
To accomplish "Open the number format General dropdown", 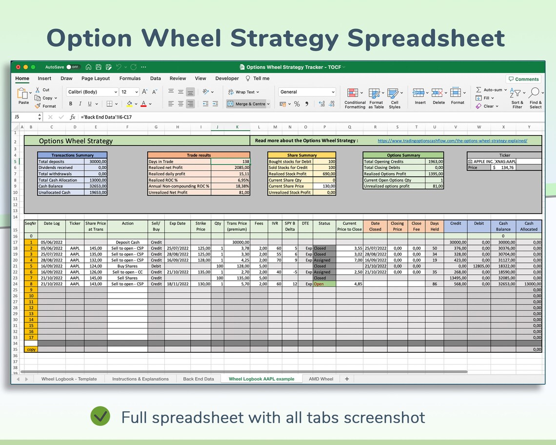I will click(x=307, y=92).
